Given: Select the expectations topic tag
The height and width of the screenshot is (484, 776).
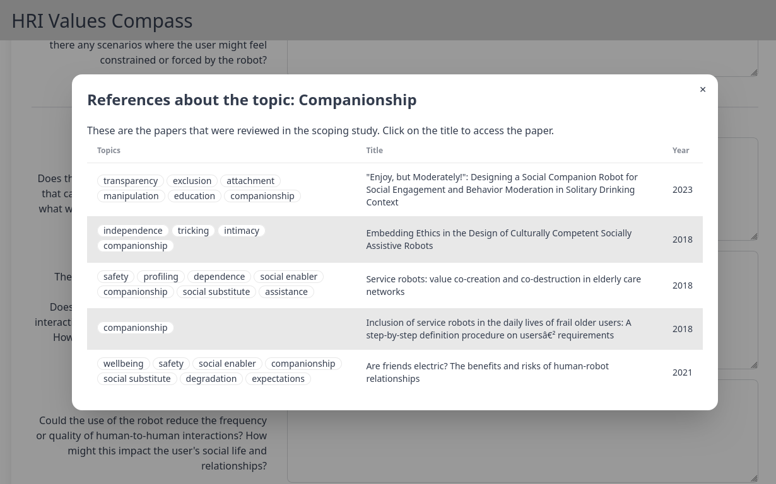Looking at the screenshot, I should pyautogui.click(x=278, y=379).
